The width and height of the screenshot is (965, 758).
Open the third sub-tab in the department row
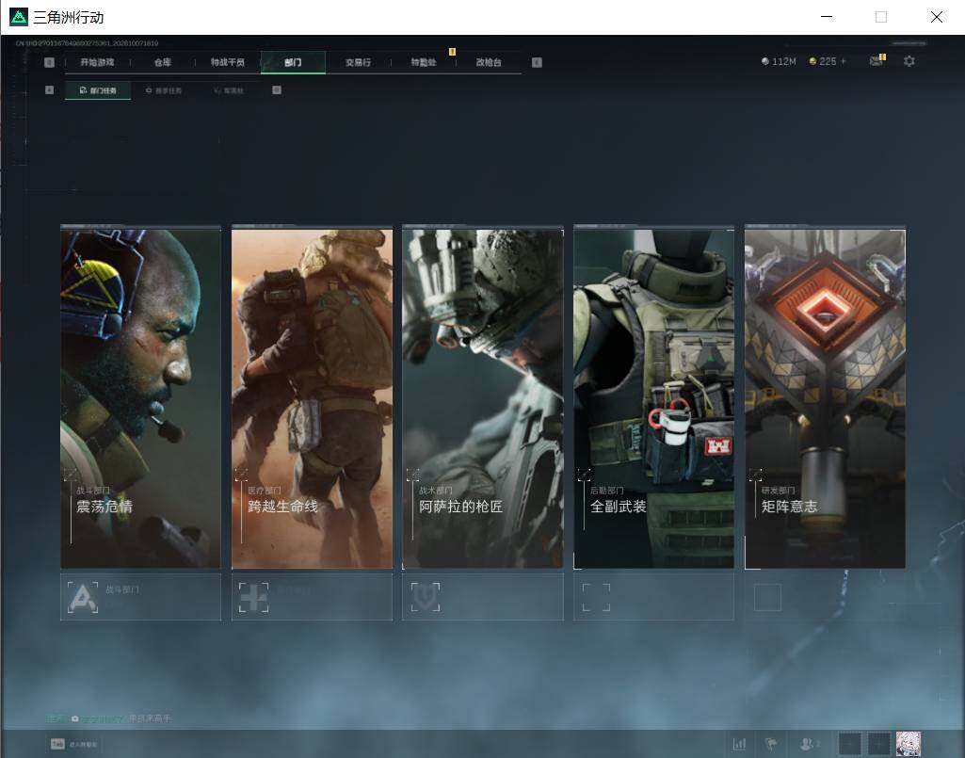[229, 90]
